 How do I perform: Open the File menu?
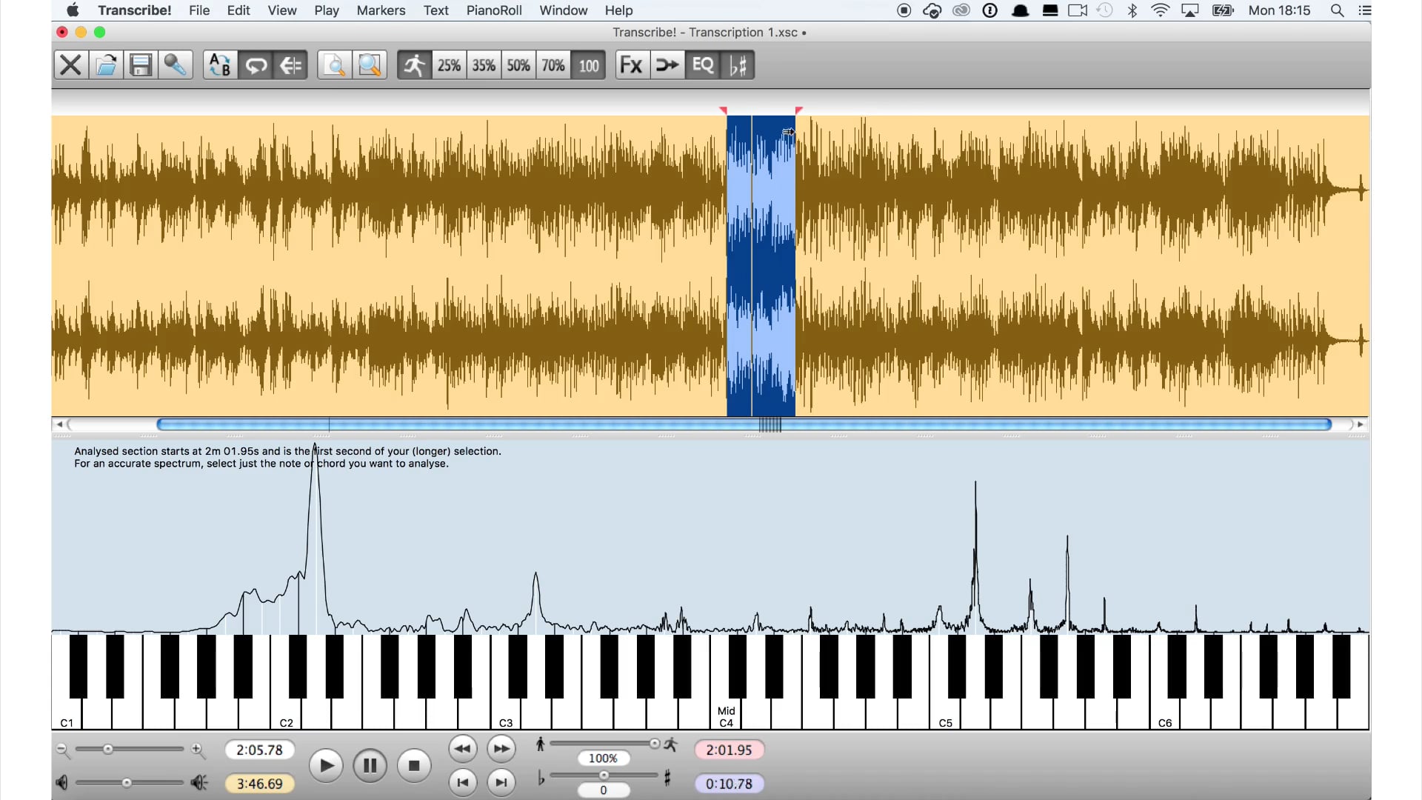pyautogui.click(x=199, y=10)
